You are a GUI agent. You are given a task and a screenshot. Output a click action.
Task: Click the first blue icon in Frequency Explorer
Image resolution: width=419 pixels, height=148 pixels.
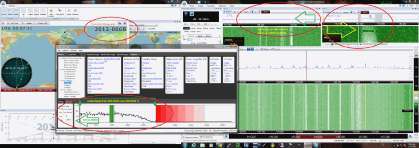[186, 14]
